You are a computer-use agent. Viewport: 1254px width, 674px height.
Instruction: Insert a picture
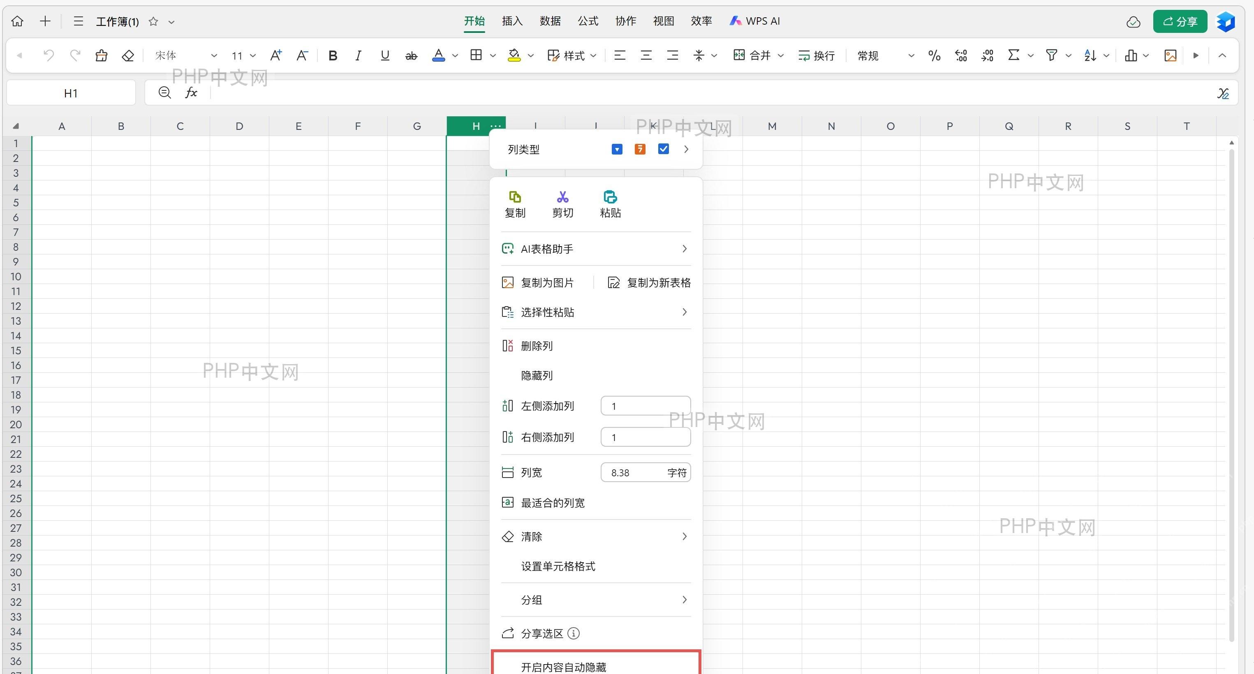coord(1170,55)
